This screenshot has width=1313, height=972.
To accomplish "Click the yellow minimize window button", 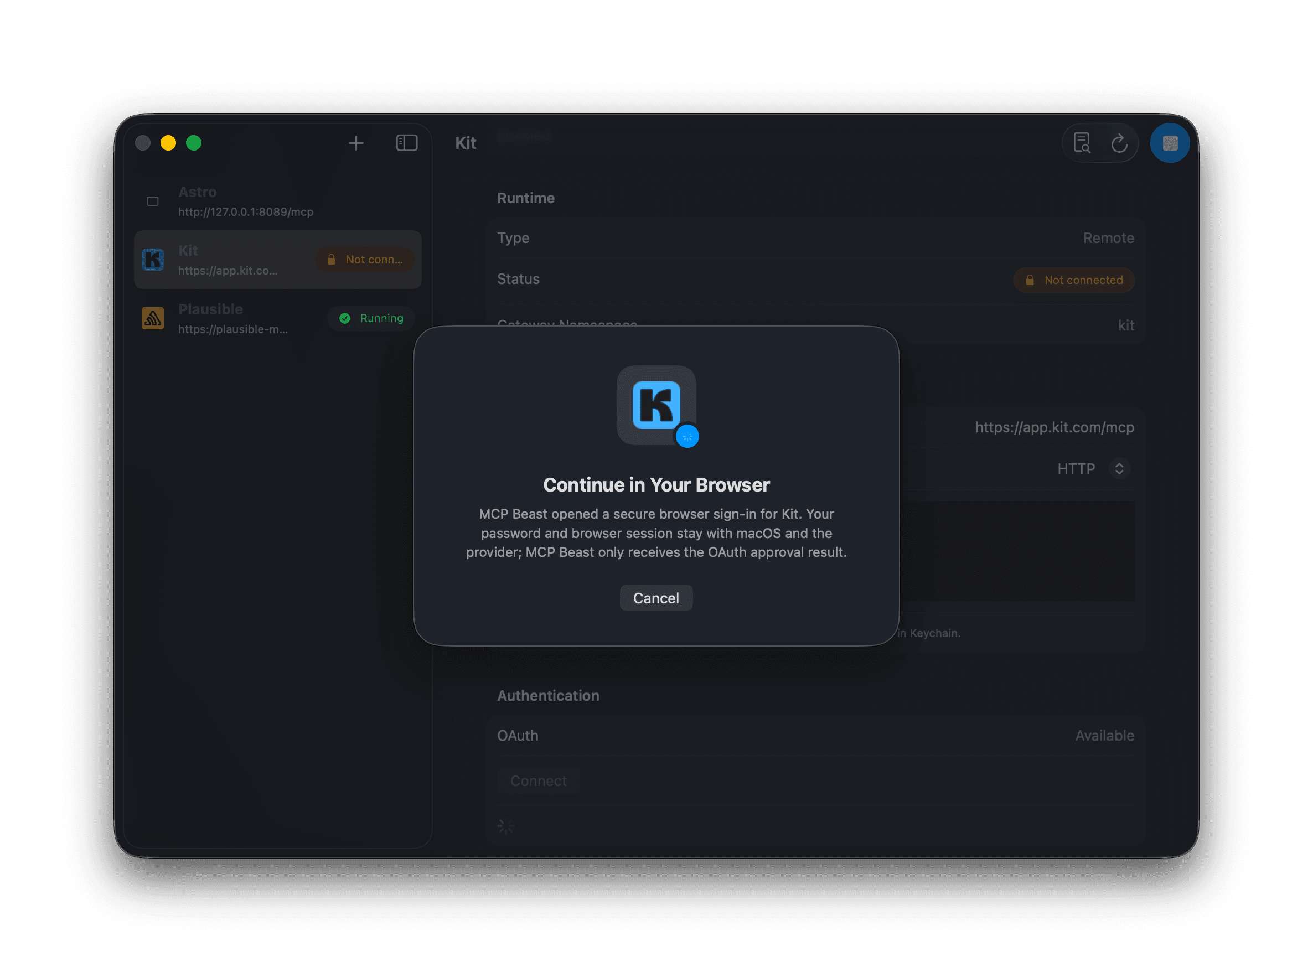I will coord(168,143).
